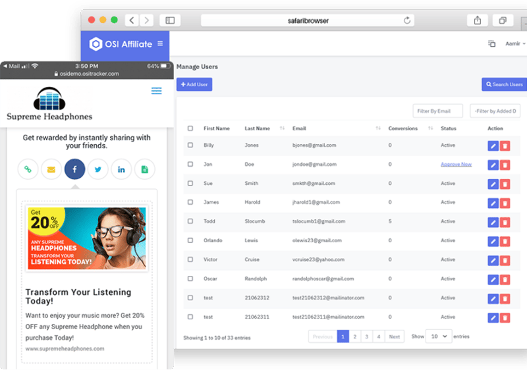Click the Filter By Email field
Screen dimensions: 527x370
point(437,111)
